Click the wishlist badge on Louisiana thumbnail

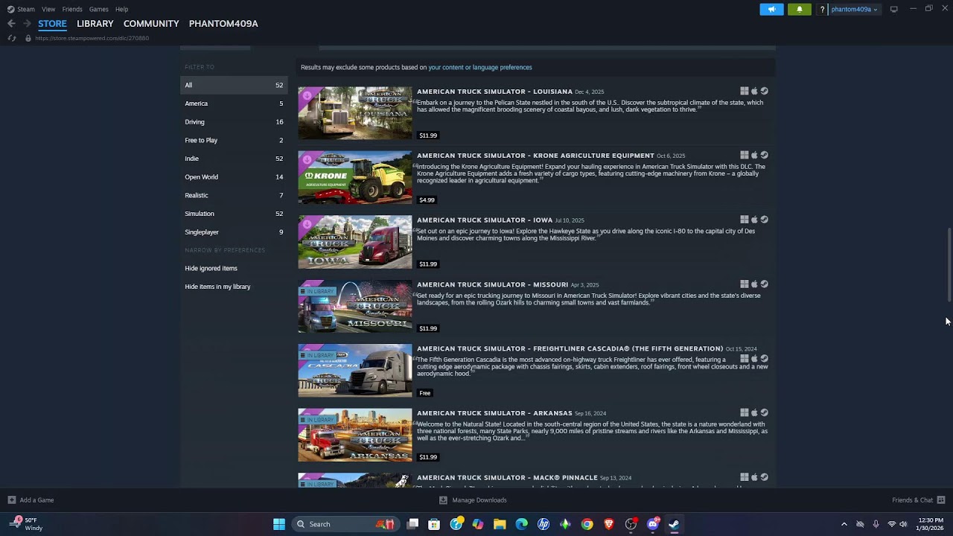[307, 95]
